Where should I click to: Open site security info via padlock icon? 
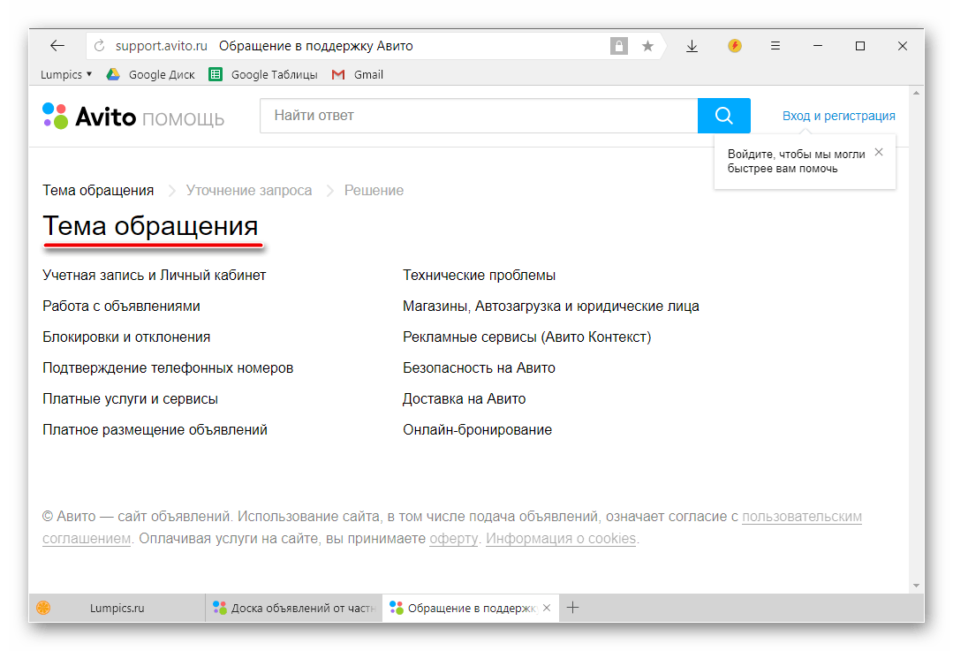tap(619, 46)
